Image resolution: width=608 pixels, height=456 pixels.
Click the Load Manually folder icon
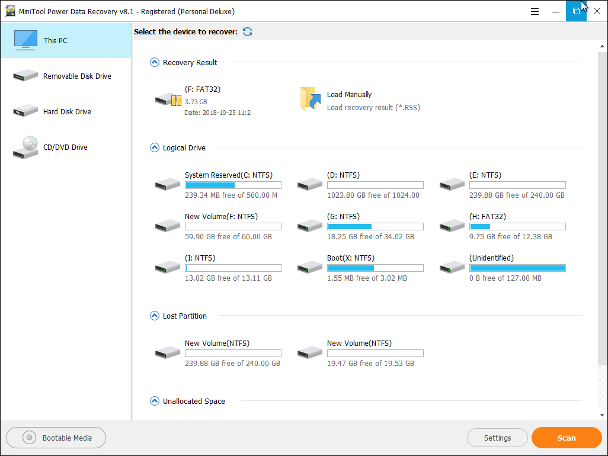point(311,98)
